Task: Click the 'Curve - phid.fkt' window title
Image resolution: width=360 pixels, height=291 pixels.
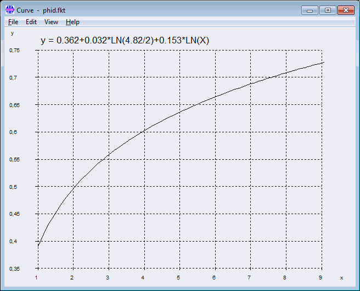Action: [x=41, y=10]
